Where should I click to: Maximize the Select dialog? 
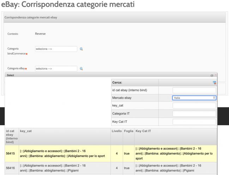(x=212, y=75)
